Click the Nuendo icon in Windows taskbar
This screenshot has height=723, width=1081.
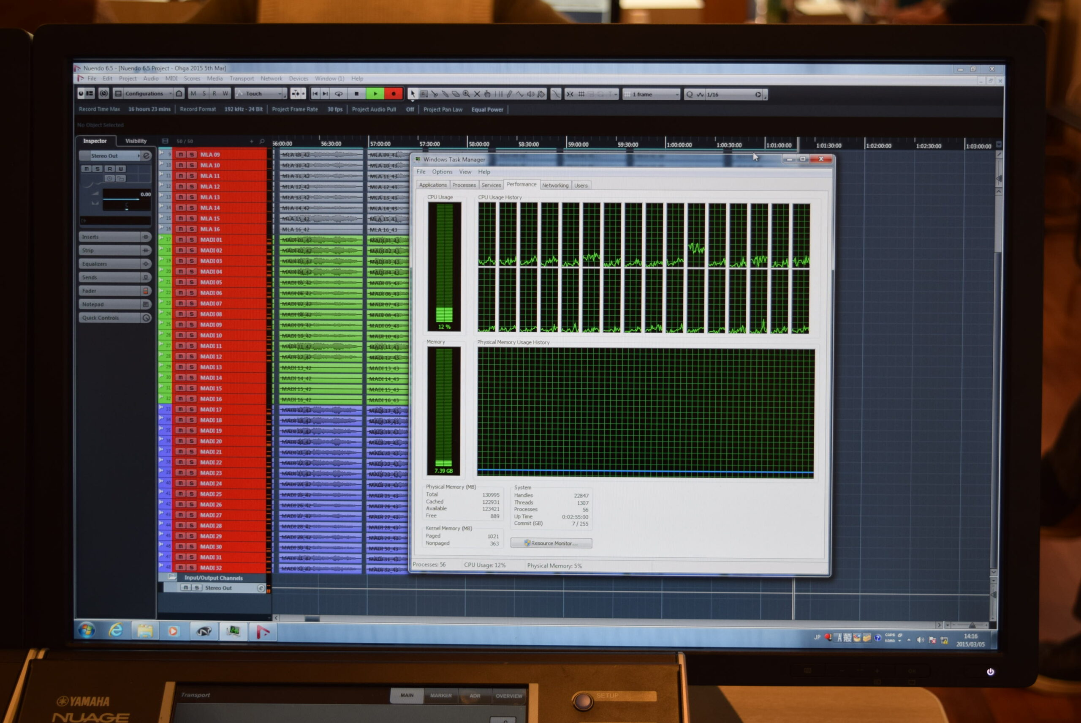(263, 631)
